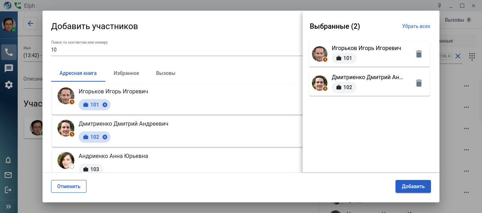Select number 103 chip for Андриенко
The width and height of the screenshot is (482, 213).
pyautogui.click(x=91, y=169)
